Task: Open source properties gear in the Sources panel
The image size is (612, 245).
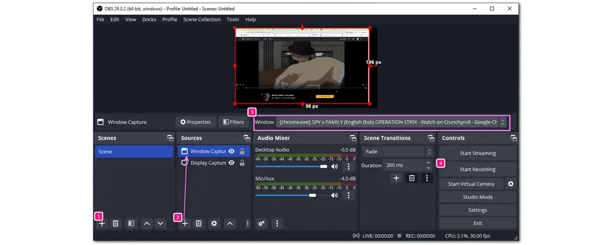Action: (214, 224)
